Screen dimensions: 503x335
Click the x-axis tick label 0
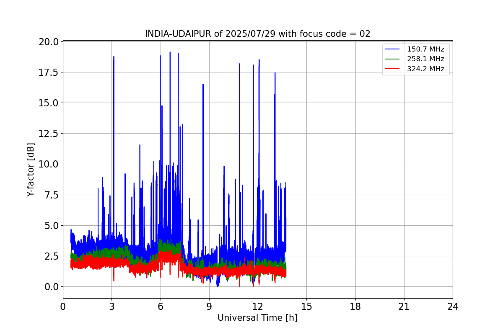tap(63, 307)
